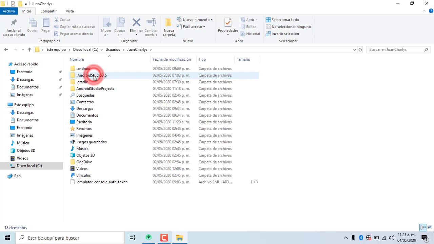The width and height of the screenshot is (434, 244).
Task: Switch to details view icon in the status bar
Action: click(x=423, y=228)
